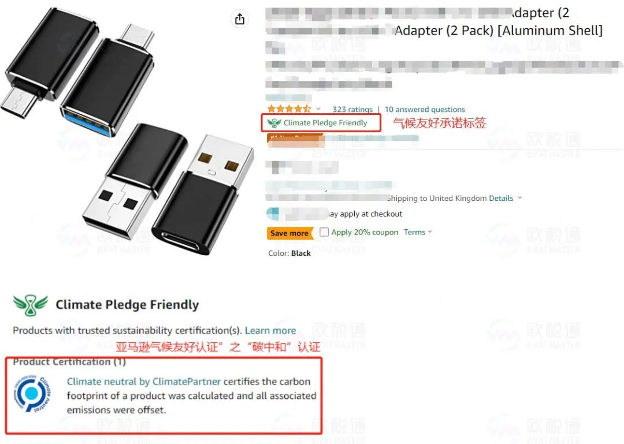Click the ClimatePartner climate neutral certification logo
This screenshot has width=624, height=444.
[x=32, y=393]
